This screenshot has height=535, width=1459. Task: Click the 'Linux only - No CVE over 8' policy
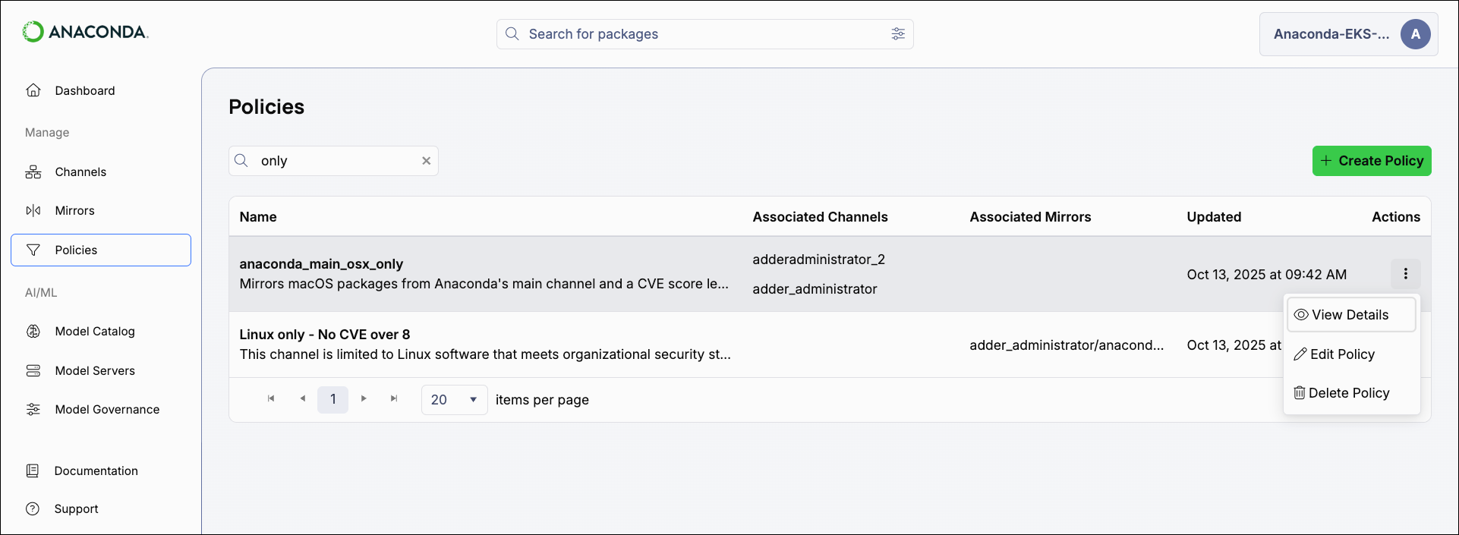pyautogui.click(x=325, y=335)
